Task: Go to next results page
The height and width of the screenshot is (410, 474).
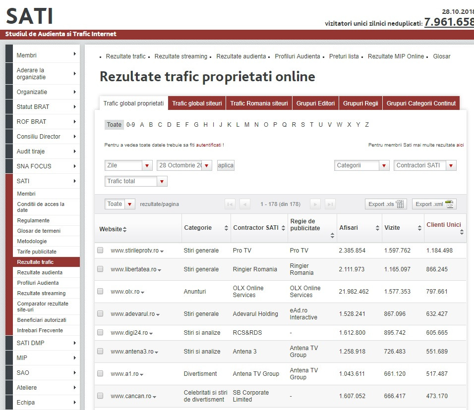Action: pos(315,204)
